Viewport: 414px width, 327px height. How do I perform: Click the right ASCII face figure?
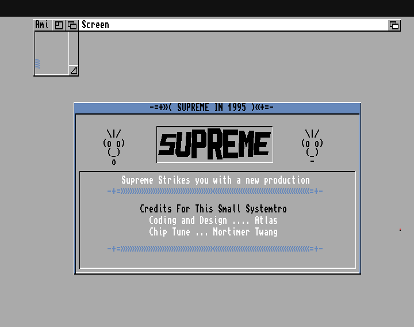click(312, 146)
